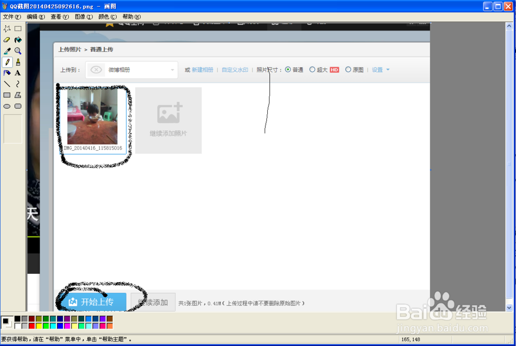Viewport: 516px width, 346px height.
Task: Choose the Curve tool
Action: [x=18, y=84]
